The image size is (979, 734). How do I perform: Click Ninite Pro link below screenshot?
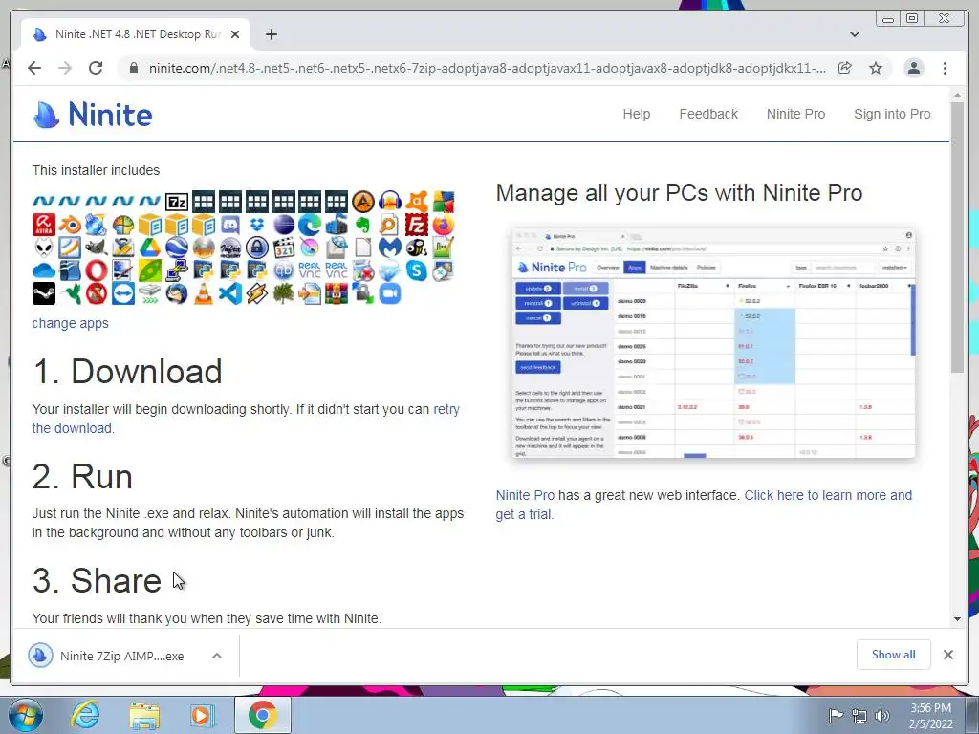point(525,495)
